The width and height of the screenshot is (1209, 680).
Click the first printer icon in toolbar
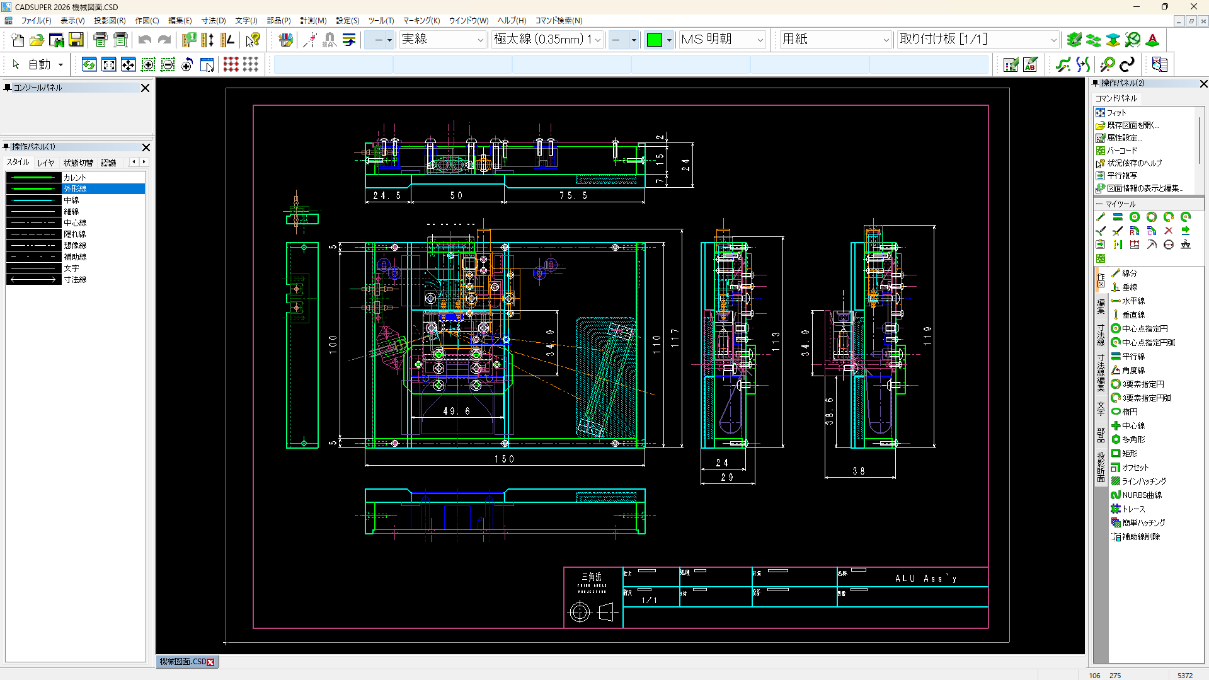point(101,40)
